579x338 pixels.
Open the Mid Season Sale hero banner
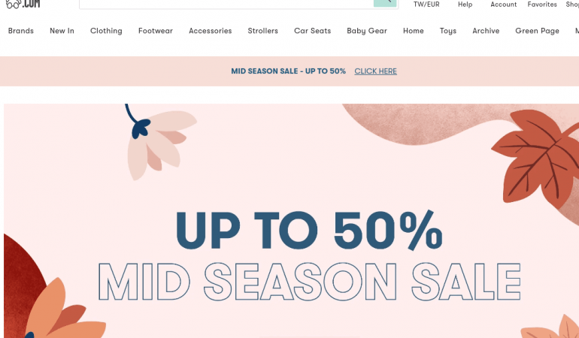coord(291,221)
